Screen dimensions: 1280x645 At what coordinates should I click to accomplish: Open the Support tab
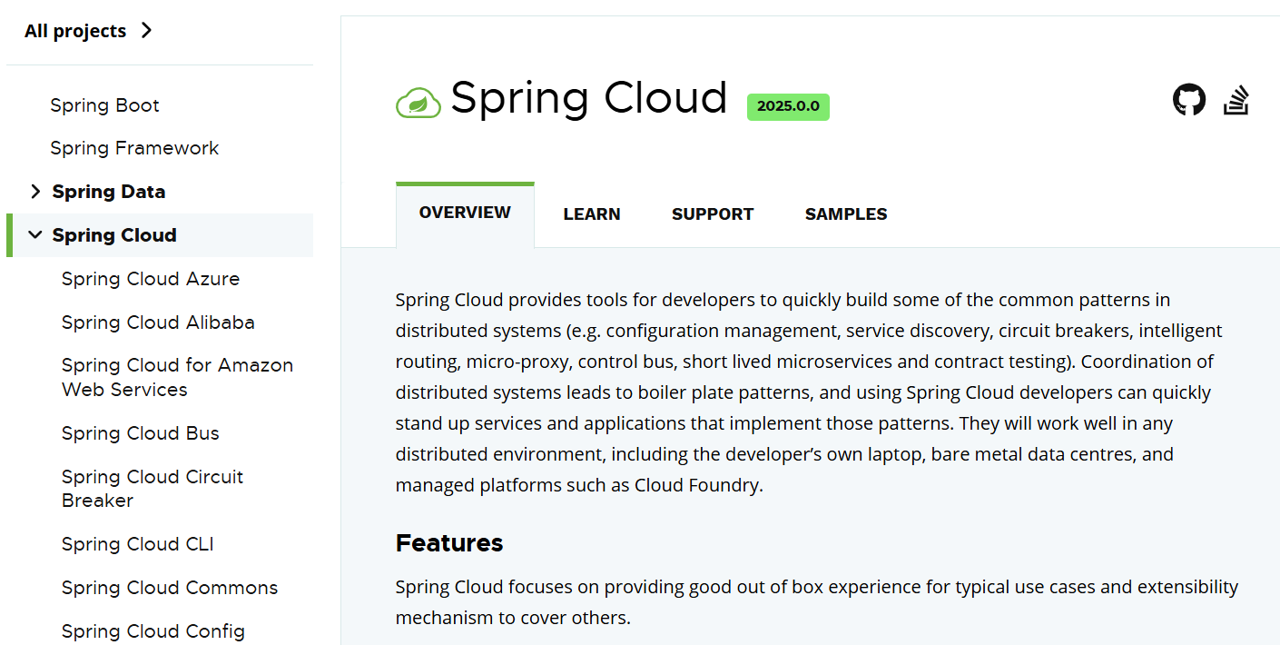[x=713, y=214]
